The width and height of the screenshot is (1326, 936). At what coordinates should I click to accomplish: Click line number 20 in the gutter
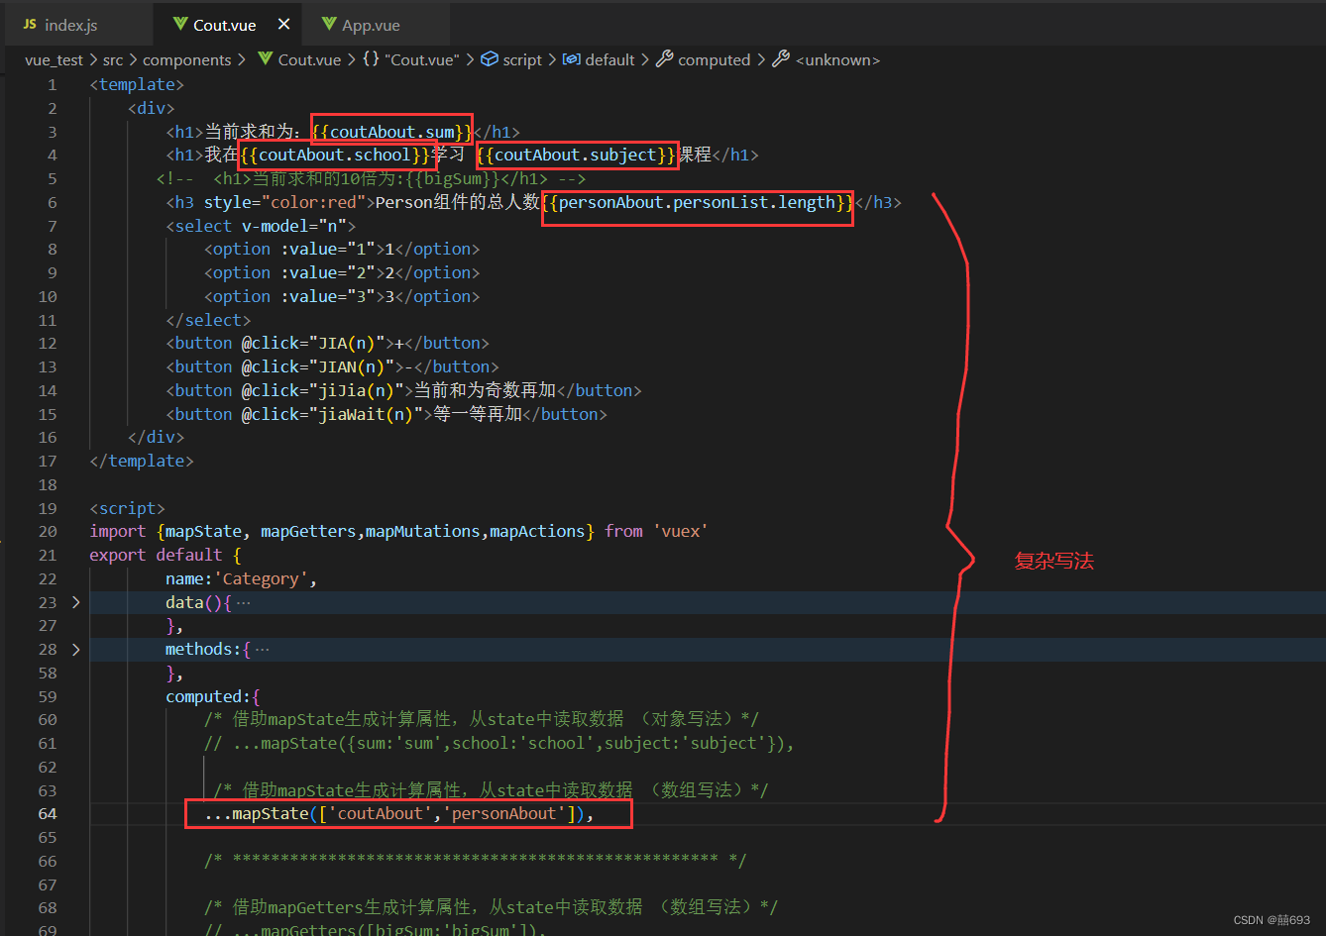(x=47, y=531)
